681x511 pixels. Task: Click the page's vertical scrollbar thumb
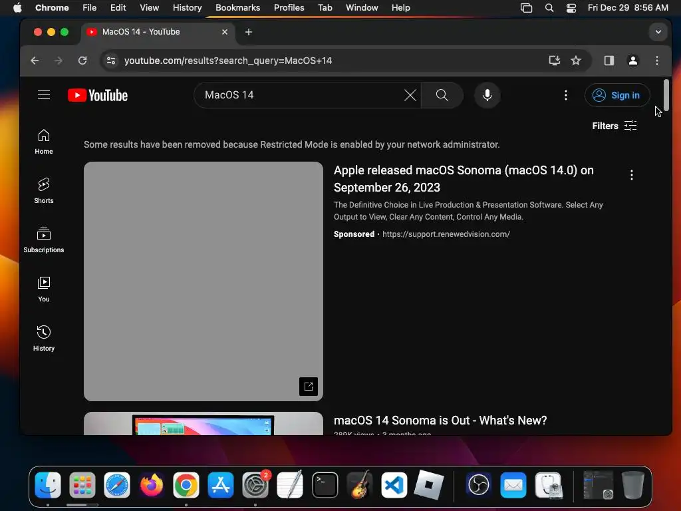pos(666,95)
